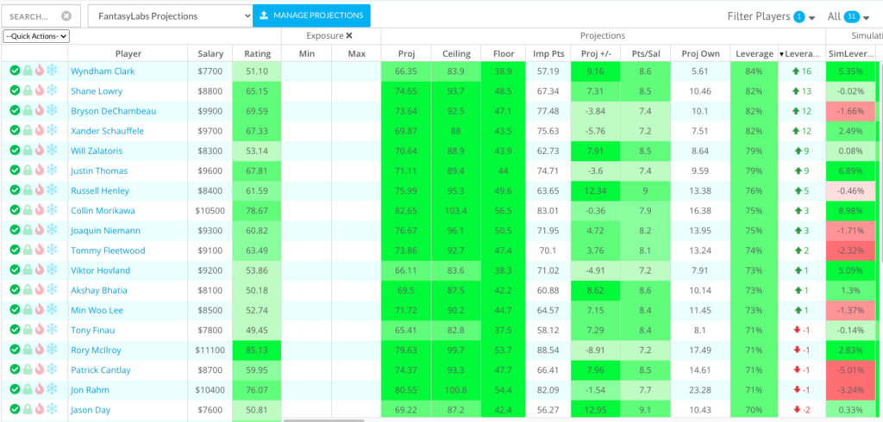Toggle the green checkmark for Collin Morikawa

(15, 210)
